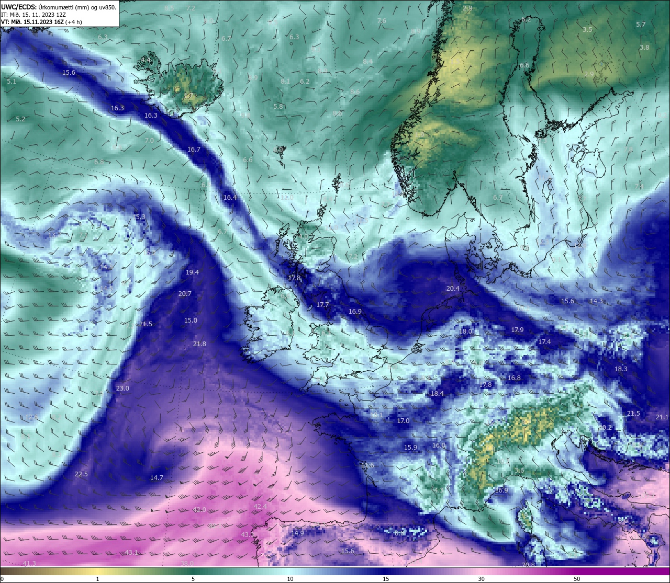This screenshot has height=583, width=670.
Task: Click the 'UWC/ECDS: Úrkomumætti (mm) og uv850.' title
Action: click(58, 7)
